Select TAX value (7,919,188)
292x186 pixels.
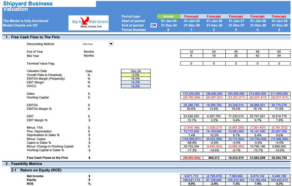(x=191, y=128)
